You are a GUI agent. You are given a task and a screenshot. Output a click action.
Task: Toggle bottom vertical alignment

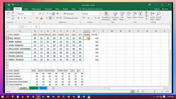[53, 14]
